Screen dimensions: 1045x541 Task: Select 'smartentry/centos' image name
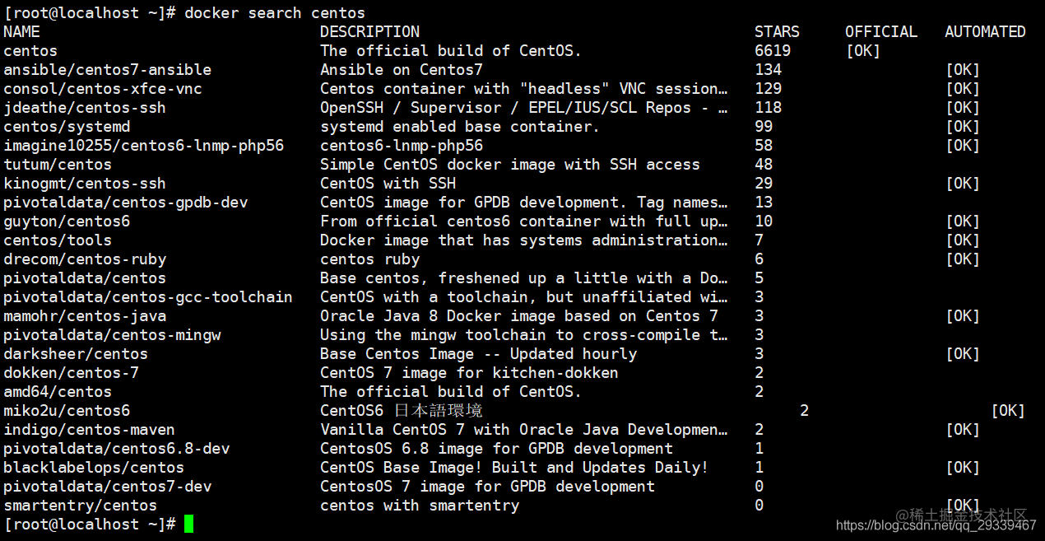click(80, 506)
